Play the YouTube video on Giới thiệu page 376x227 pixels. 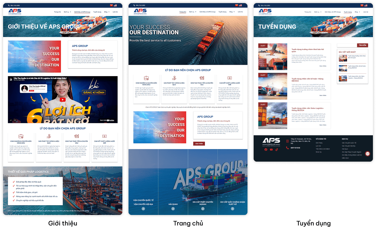(x=63, y=99)
